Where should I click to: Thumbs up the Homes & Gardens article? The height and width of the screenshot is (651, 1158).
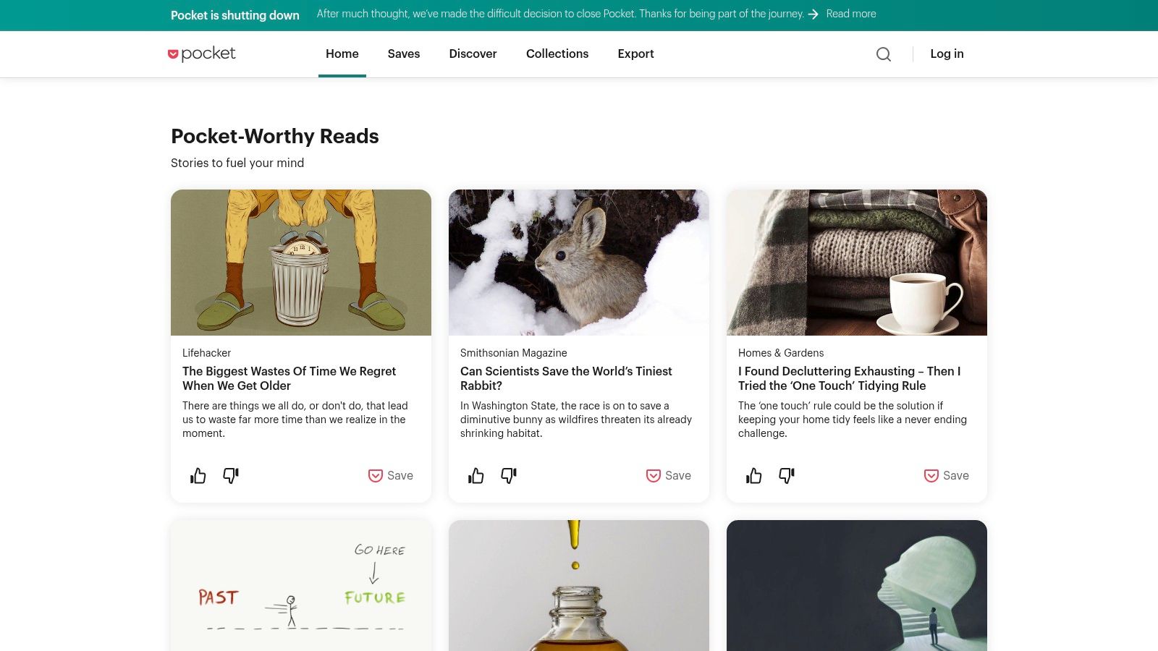pyautogui.click(x=754, y=475)
